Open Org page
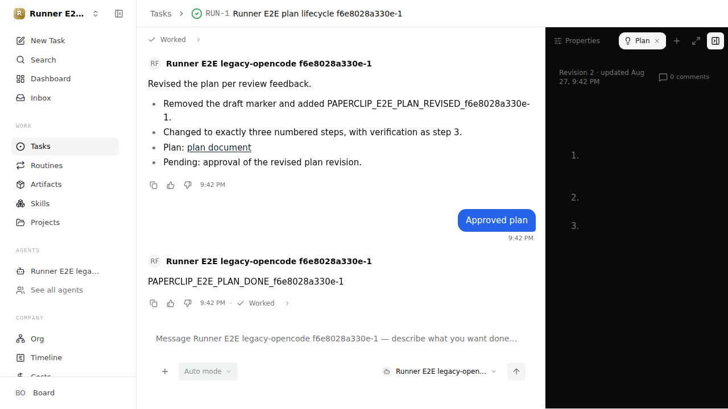 point(65,339)
